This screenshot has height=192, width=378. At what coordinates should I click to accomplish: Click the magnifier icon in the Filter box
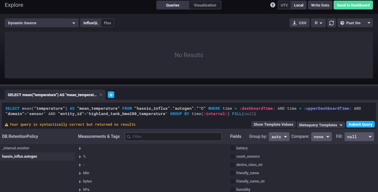(128, 137)
